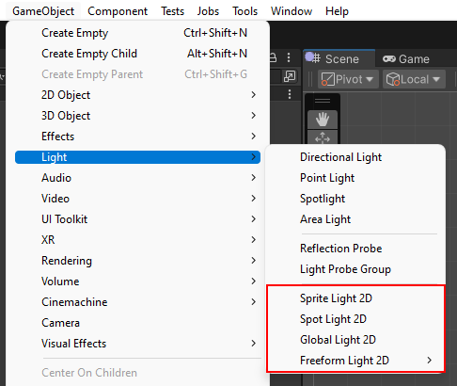
Task: Click the lock icon beside Scene tab
Action: 274,57
